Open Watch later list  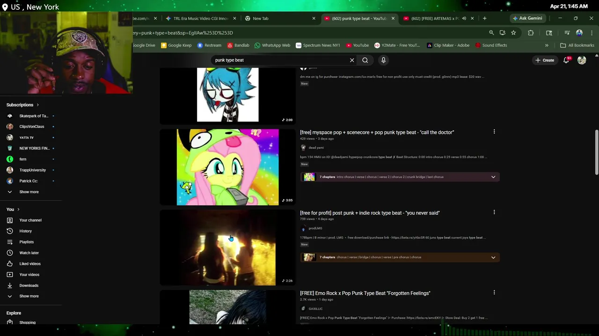[31, 253]
